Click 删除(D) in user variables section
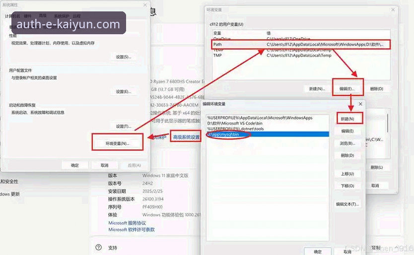The image size is (414, 255). click(376, 89)
